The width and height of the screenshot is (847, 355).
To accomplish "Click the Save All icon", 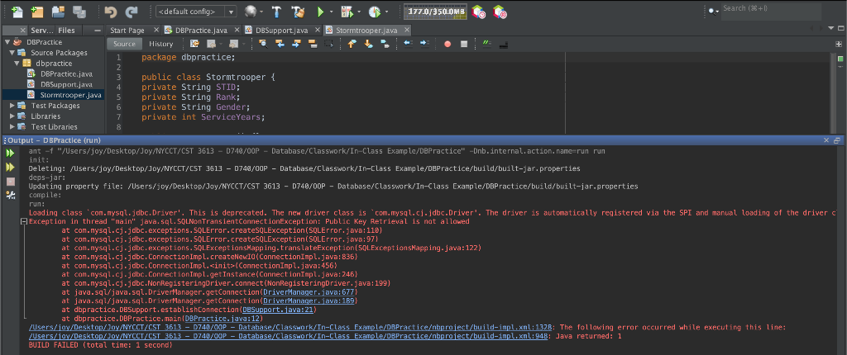I will click(x=79, y=12).
